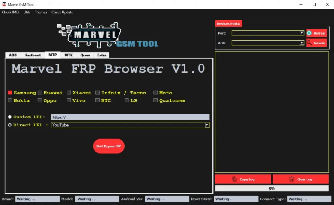Check the Qualcomm option

click(155, 100)
